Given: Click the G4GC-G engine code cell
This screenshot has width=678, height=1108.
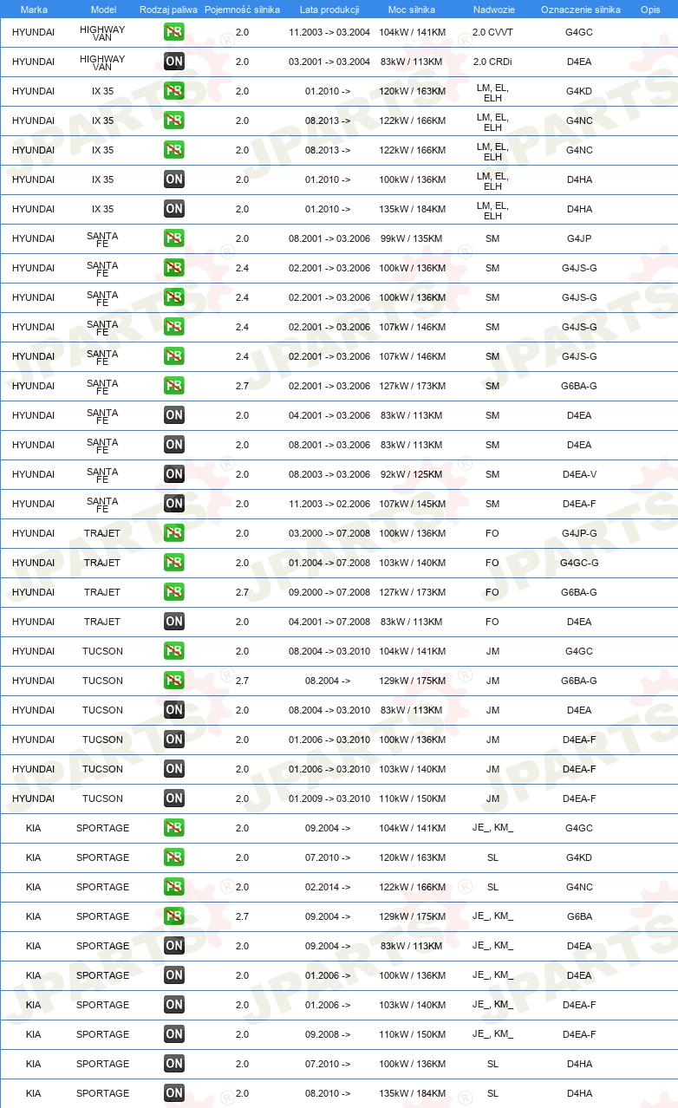Looking at the screenshot, I should [x=579, y=563].
